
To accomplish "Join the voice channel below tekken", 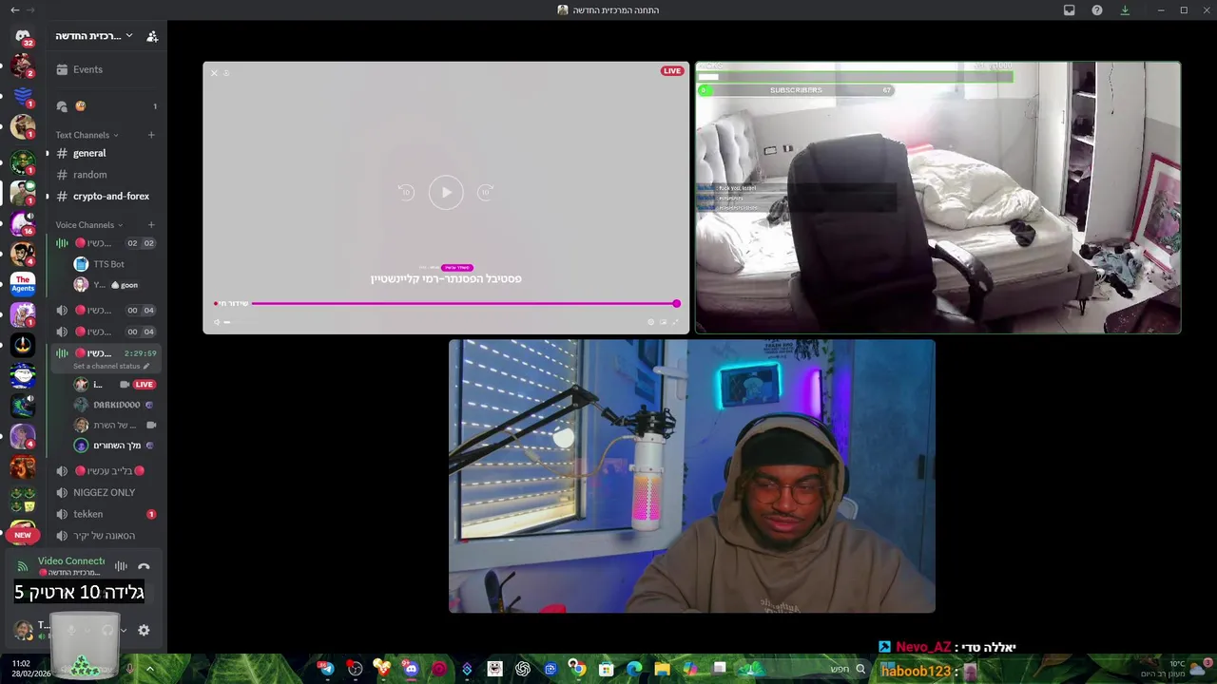I will click(x=106, y=536).
